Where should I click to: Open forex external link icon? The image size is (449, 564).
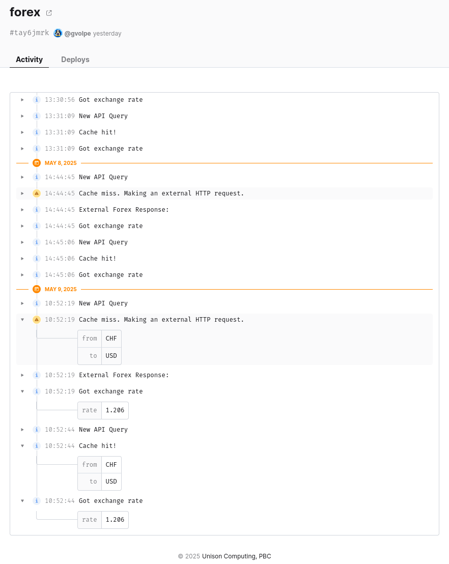pyautogui.click(x=49, y=13)
